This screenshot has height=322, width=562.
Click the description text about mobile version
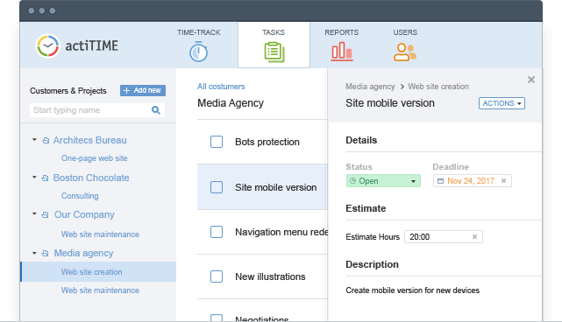pyautogui.click(x=413, y=290)
